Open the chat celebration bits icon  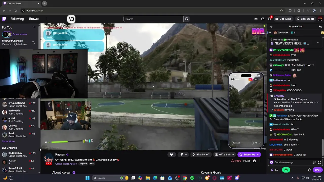(x=314, y=162)
